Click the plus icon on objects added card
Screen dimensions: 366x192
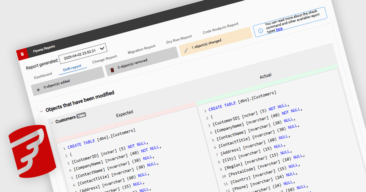[x=38, y=90]
